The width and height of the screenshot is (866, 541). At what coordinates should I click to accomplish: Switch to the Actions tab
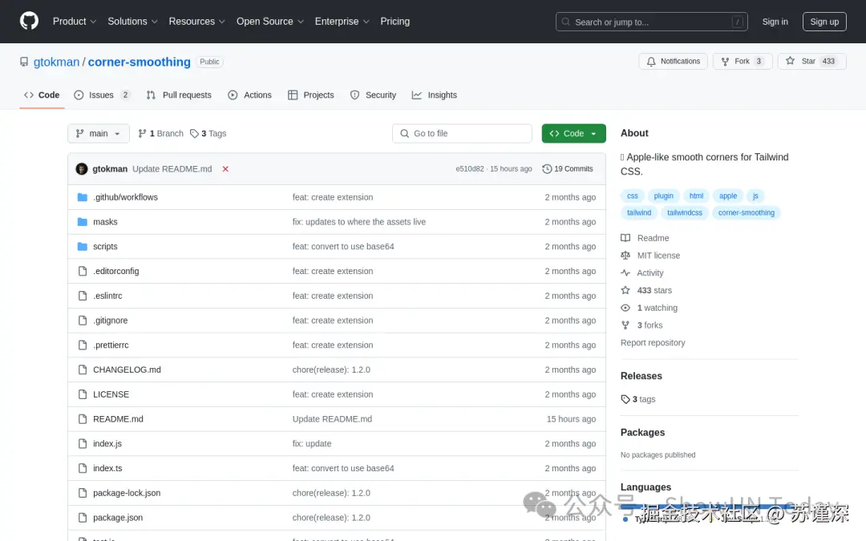pos(249,95)
